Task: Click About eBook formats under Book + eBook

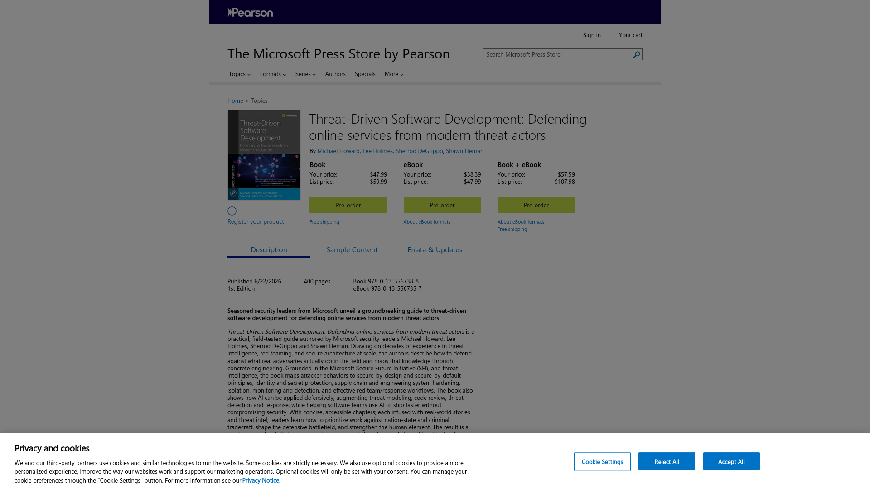Action: tap(521, 222)
